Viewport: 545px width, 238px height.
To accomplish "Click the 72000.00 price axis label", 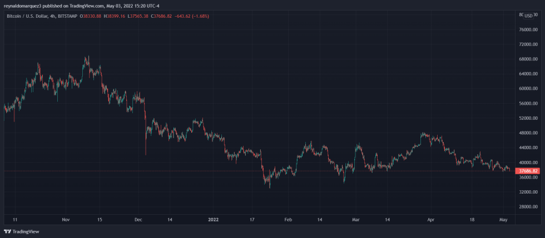I will point(528,45).
